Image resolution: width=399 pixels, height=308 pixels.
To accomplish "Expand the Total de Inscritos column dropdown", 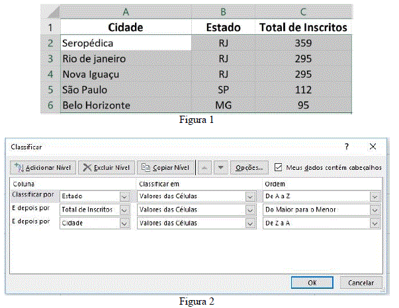I will click(x=124, y=210).
